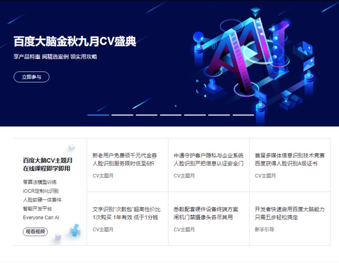This screenshot has width=339, height=263.
Task: Open 文字识别"次数包"超高性价比 news card
Action: [x=127, y=219]
